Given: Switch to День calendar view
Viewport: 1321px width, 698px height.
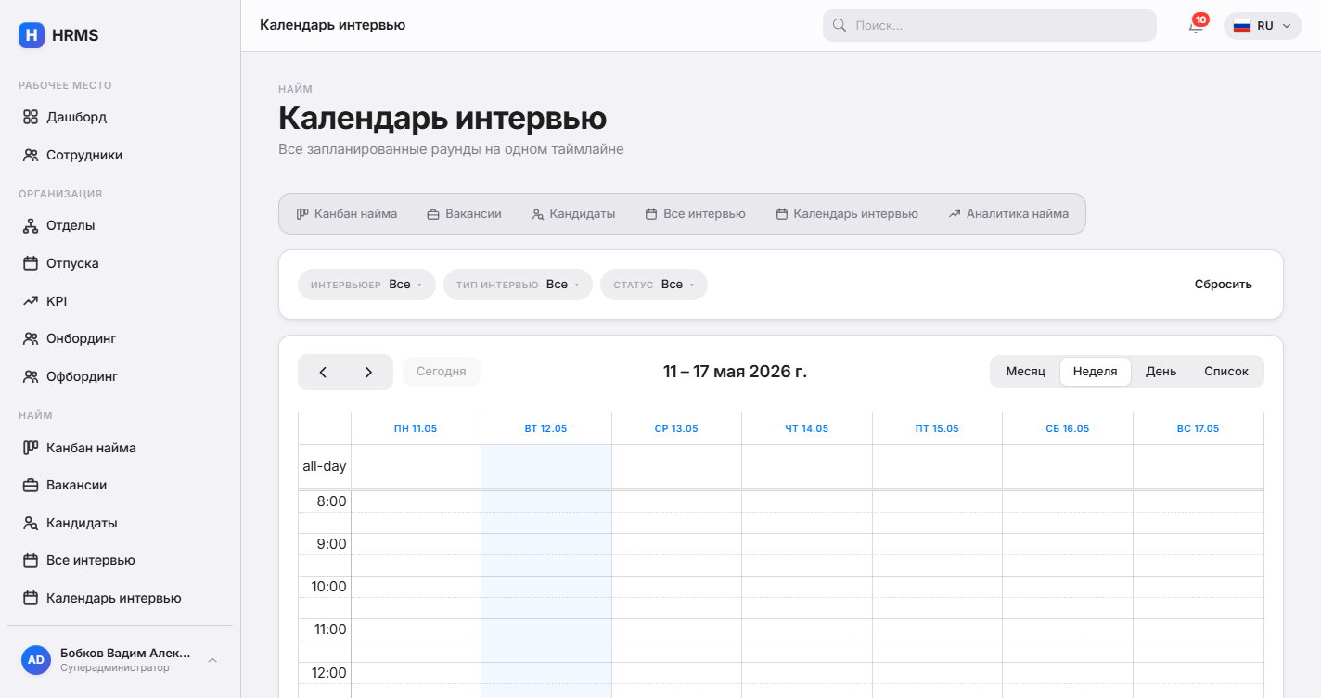Looking at the screenshot, I should click(x=1161, y=372).
